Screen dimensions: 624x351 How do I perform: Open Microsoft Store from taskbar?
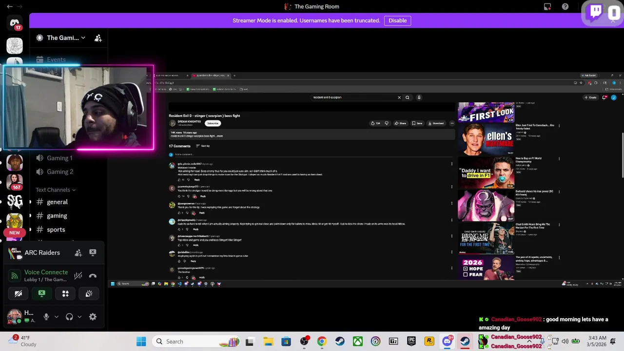pyautogui.click(x=286, y=342)
